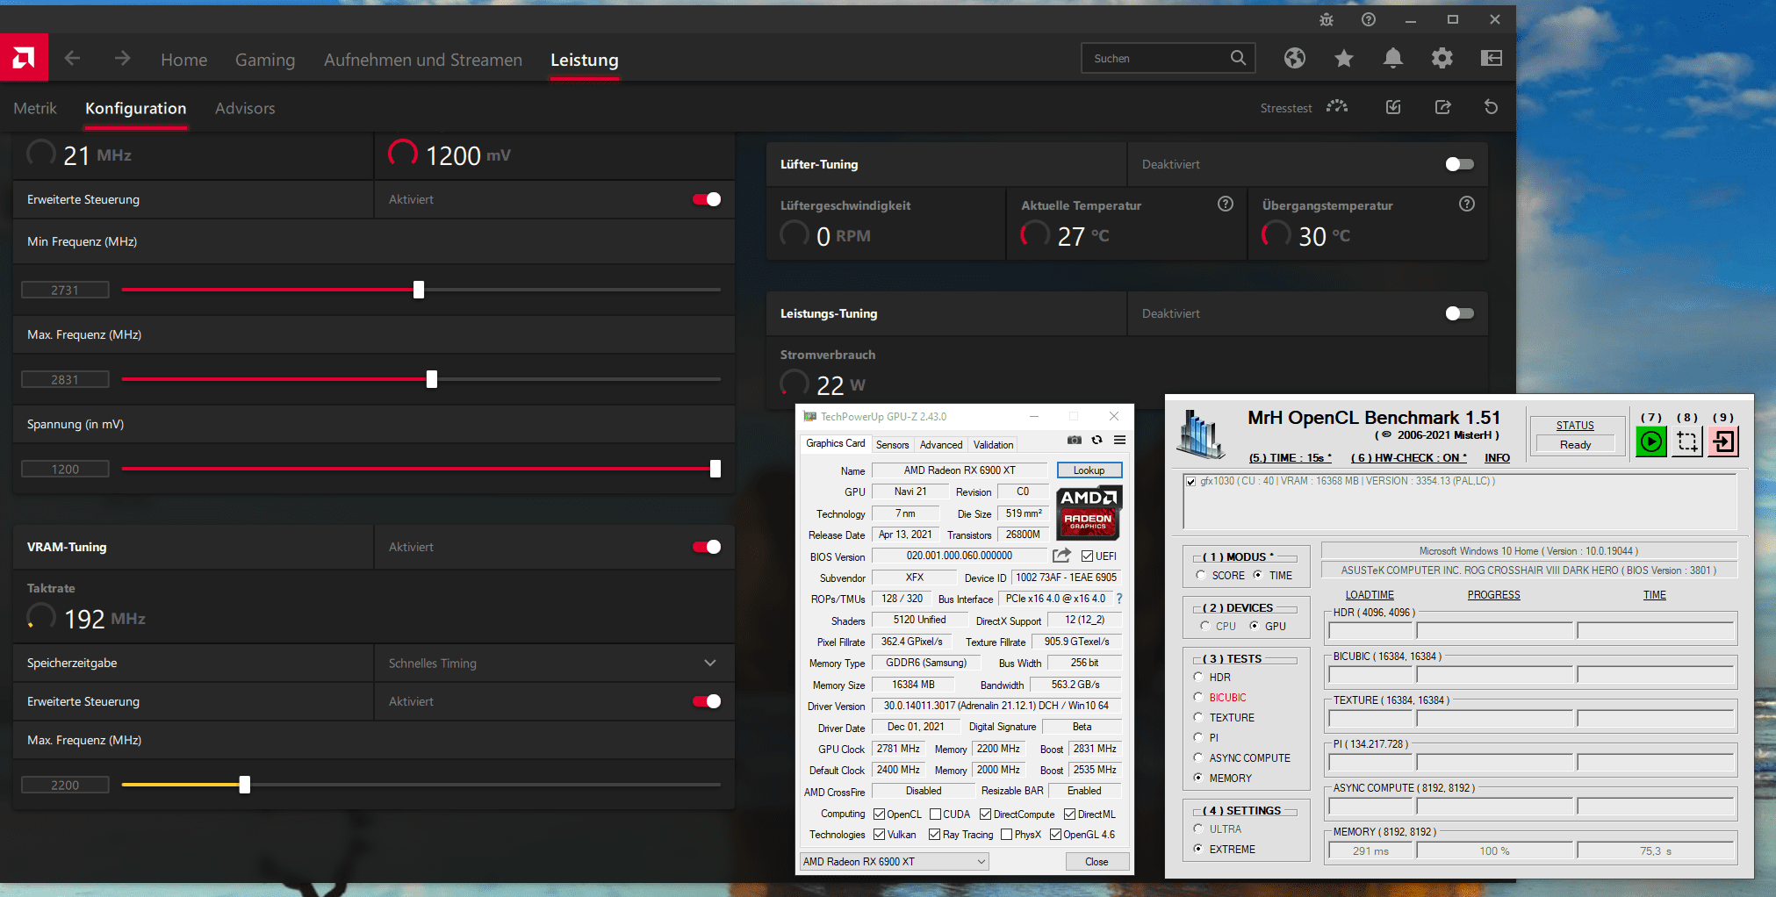Select the SCORE radio button
The height and width of the screenshot is (897, 1776).
[x=1201, y=575]
